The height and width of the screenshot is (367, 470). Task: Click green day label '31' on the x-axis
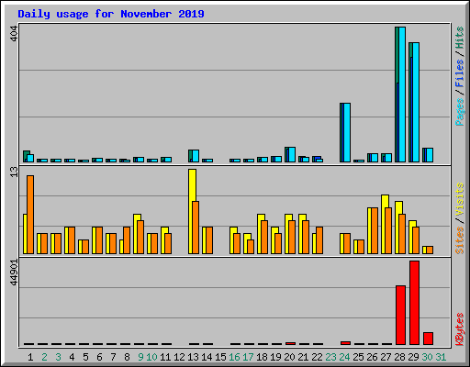point(441,357)
